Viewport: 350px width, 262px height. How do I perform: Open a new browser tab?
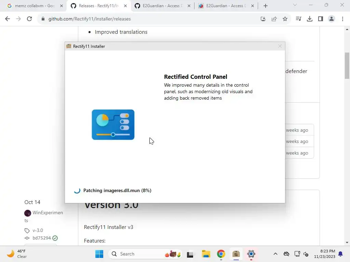click(265, 6)
